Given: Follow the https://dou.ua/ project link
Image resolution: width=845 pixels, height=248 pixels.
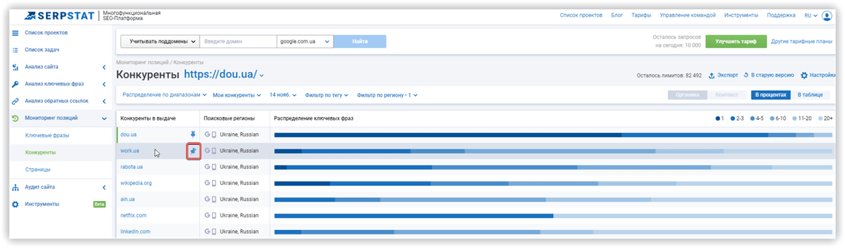Looking at the screenshot, I should [x=220, y=75].
